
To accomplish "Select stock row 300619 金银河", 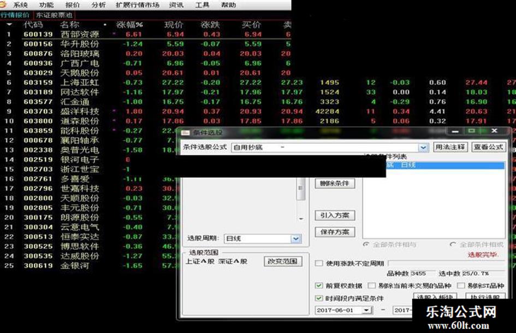I will click(89, 265).
